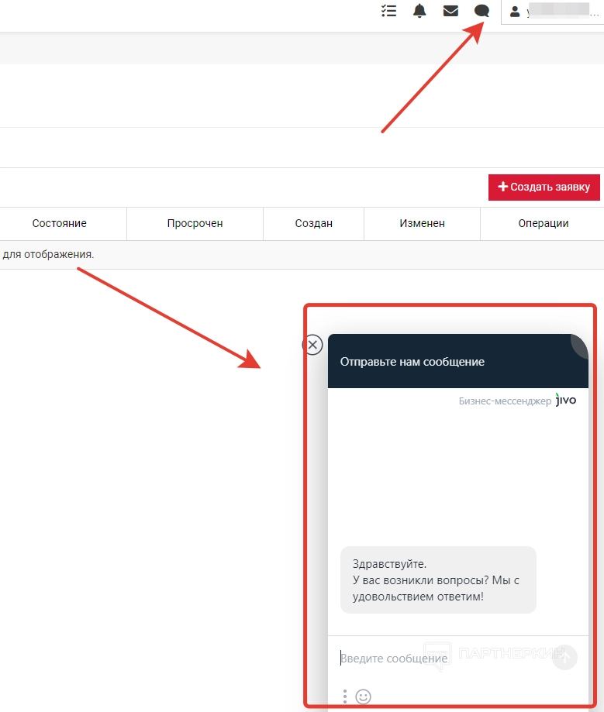
Task: Close the Jivo chat widget
Action: [312, 345]
